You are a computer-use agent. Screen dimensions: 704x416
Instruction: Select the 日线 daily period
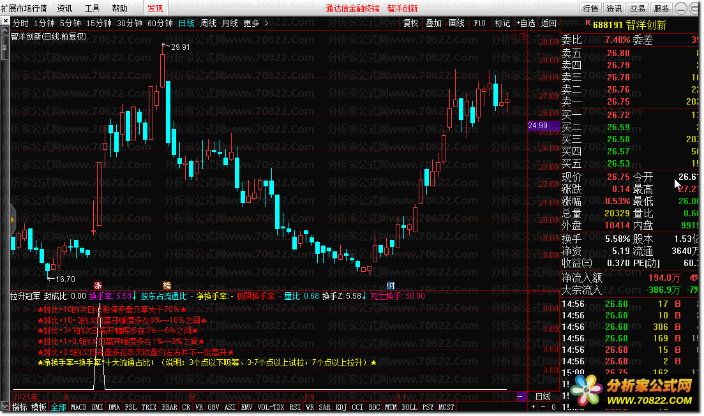click(x=186, y=24)
